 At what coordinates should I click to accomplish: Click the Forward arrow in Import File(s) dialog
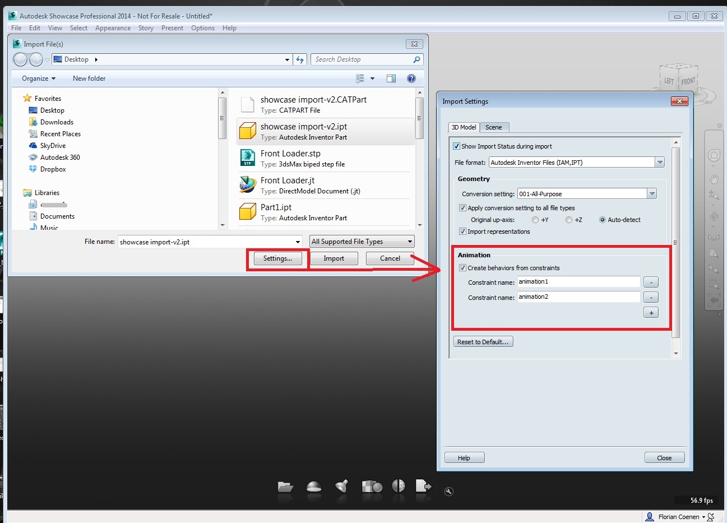pos(36,59)
